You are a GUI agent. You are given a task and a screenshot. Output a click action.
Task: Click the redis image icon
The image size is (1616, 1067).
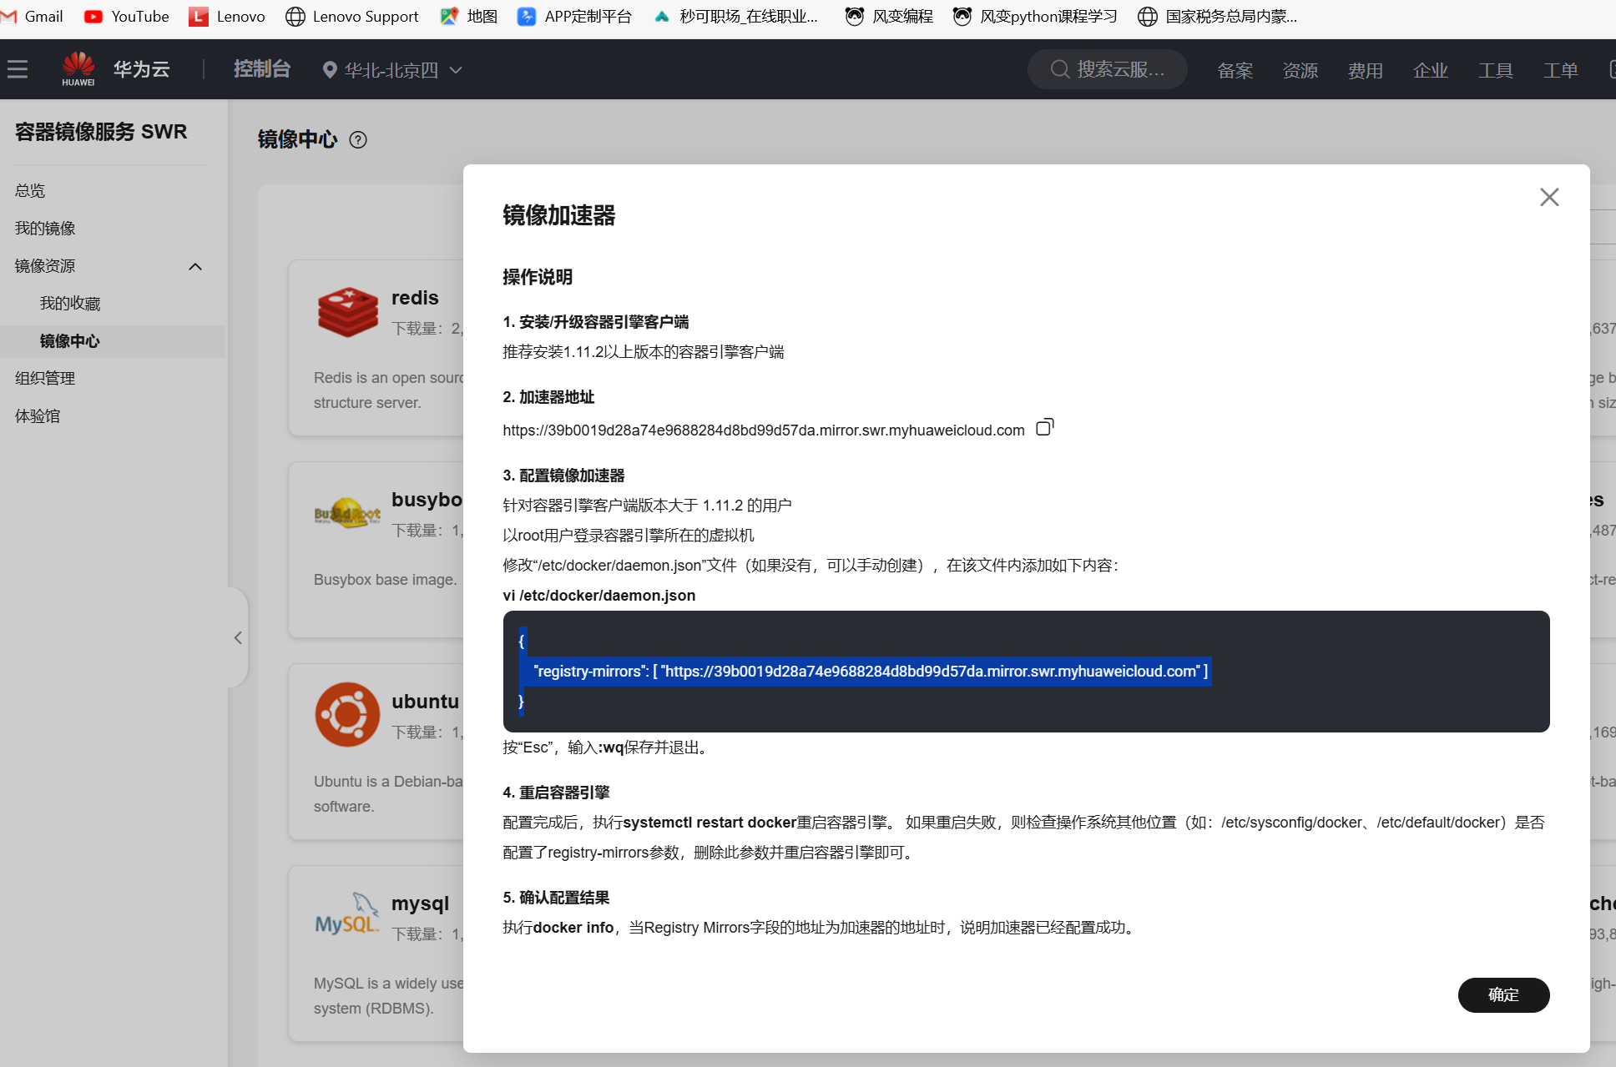pos(348,312)
